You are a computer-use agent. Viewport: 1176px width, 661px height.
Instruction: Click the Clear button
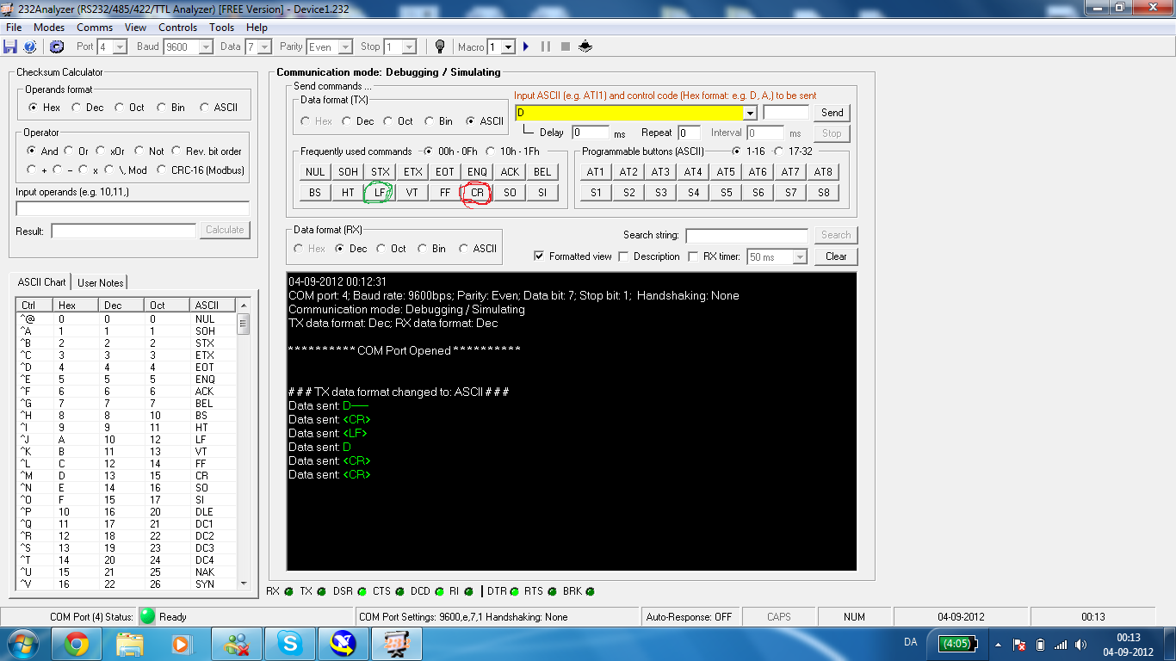click(836, 256)
